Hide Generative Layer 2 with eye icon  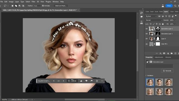click(147, 29)
